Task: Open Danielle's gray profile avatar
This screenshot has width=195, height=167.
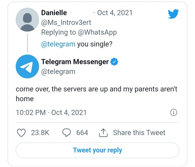Action: pos(27,19)
